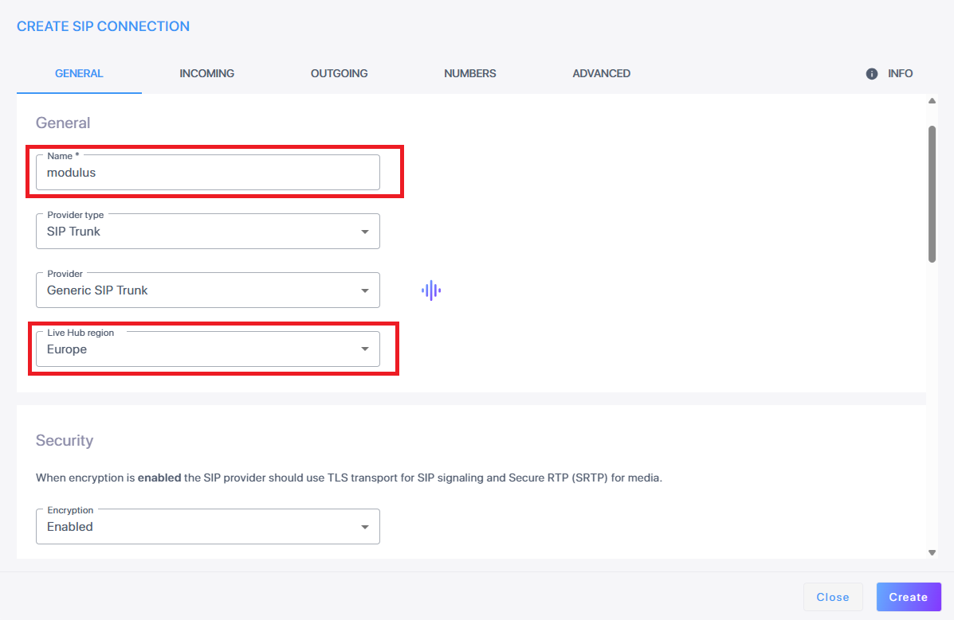Go to the Numbers tab
Viewport: 954px width, 620px height.
click(469, 74)
